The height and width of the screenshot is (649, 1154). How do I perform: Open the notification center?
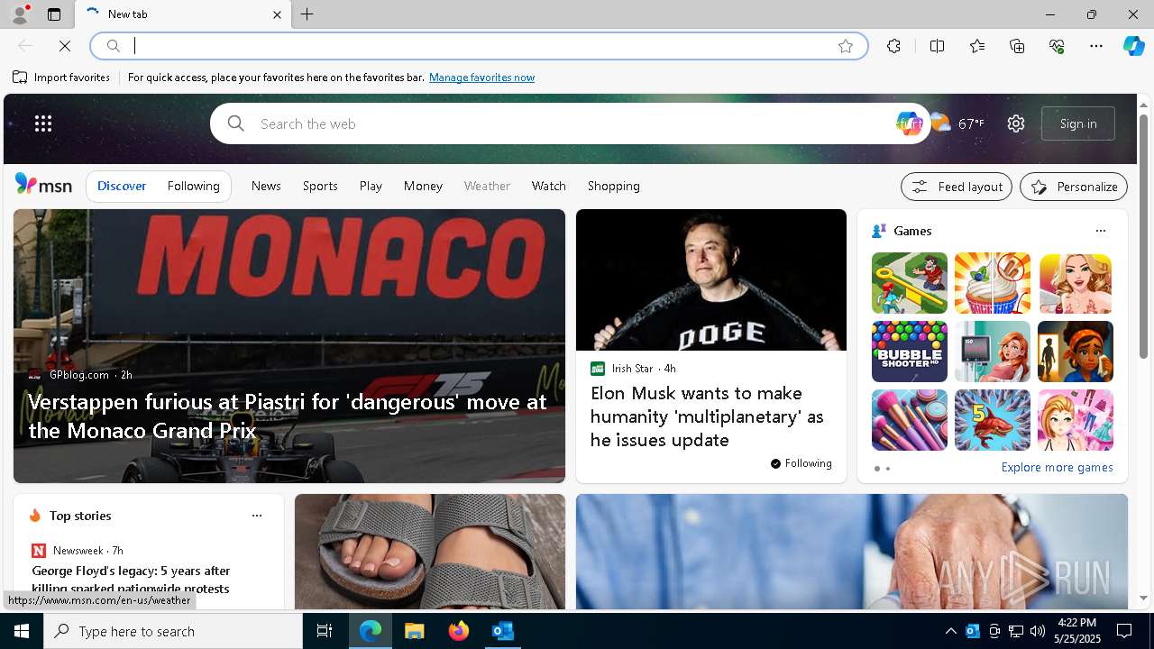[1124, 631]
